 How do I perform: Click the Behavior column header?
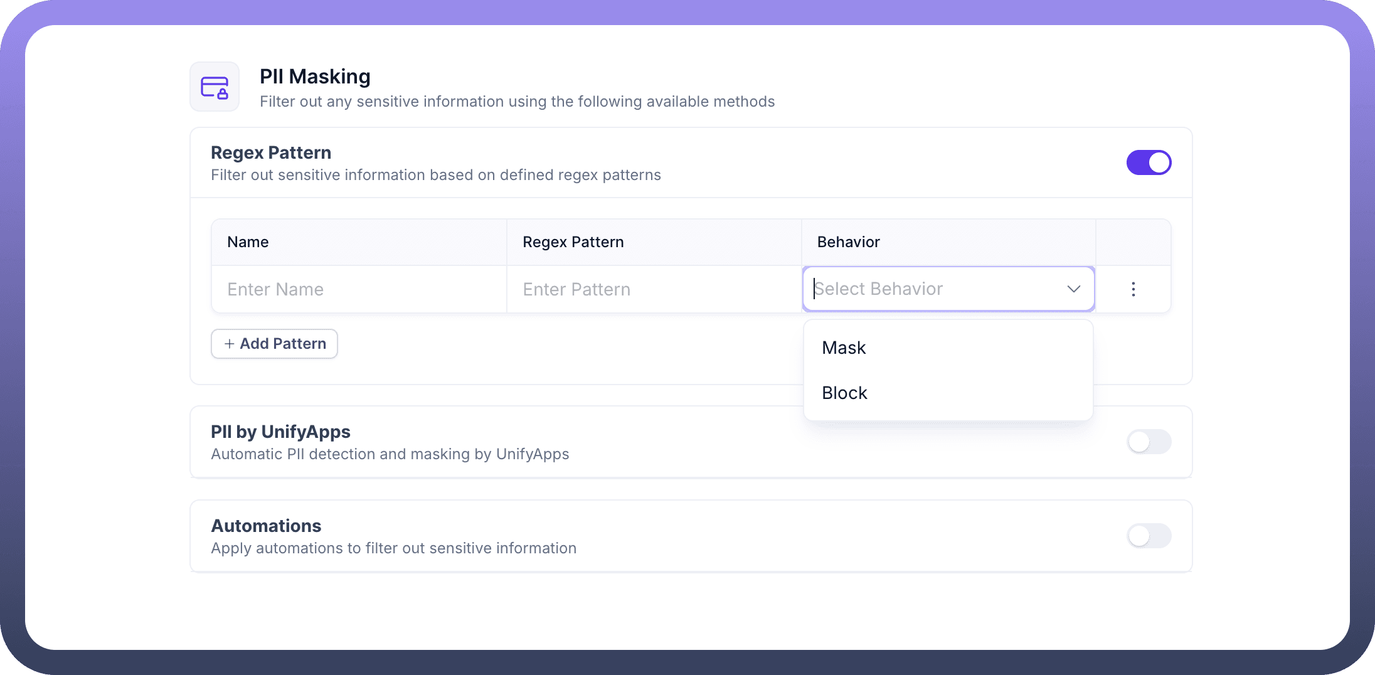[848, 242]
